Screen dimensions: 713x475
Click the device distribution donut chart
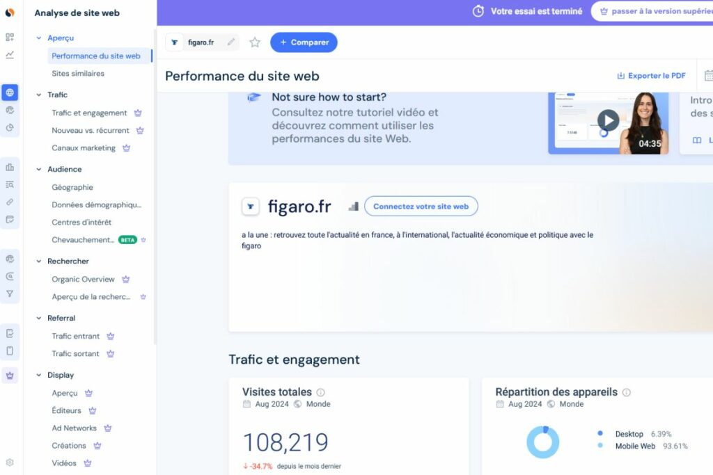tap(542, 442)
